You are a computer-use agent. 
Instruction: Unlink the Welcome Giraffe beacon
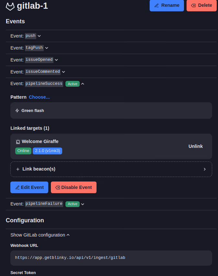pyautogui.click(x=196, y=146)
